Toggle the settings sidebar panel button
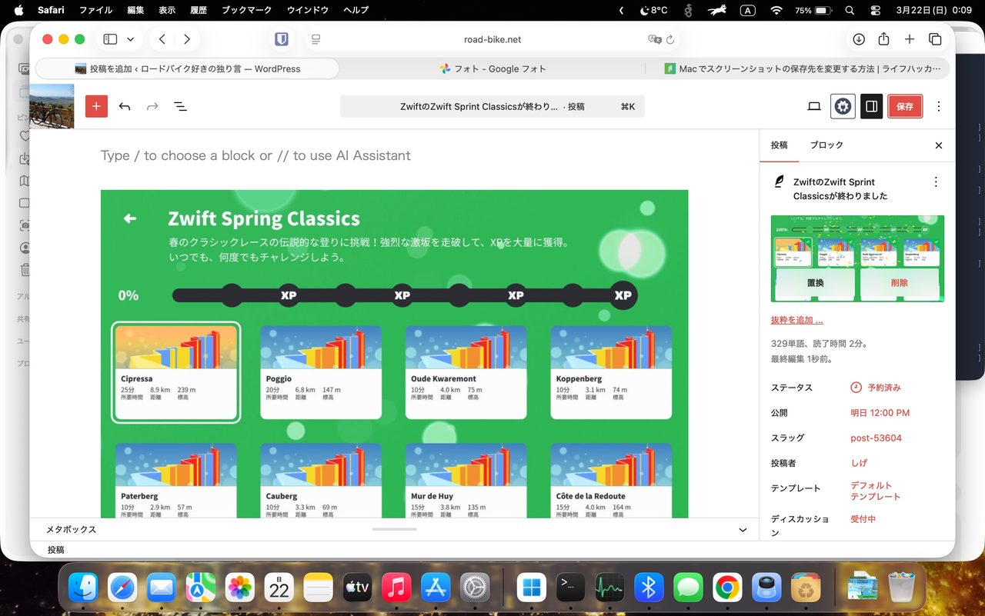 click(x=871, y=106)
